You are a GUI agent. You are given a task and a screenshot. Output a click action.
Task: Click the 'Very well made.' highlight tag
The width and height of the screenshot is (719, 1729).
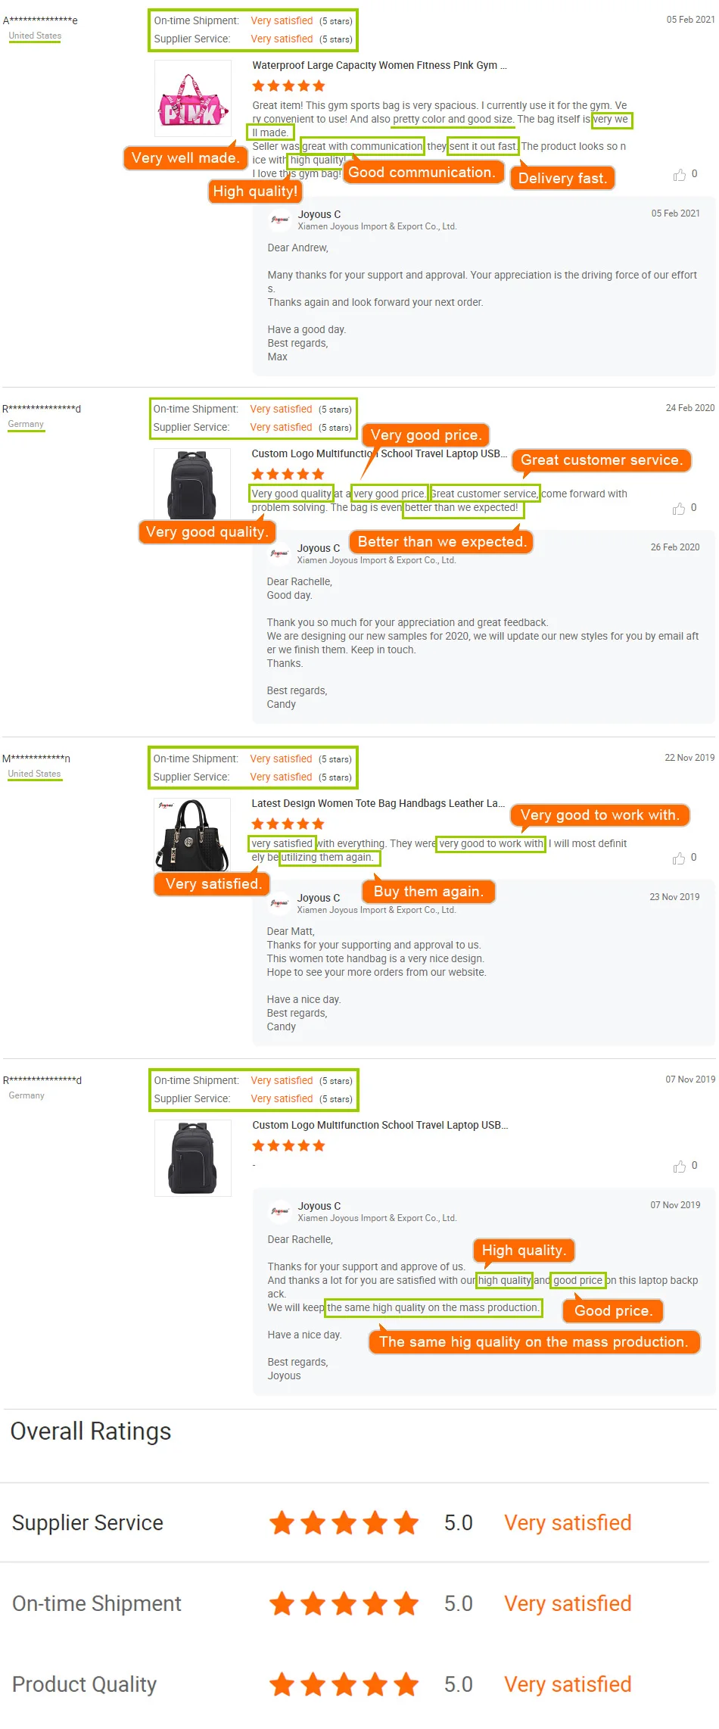(185, 157)
